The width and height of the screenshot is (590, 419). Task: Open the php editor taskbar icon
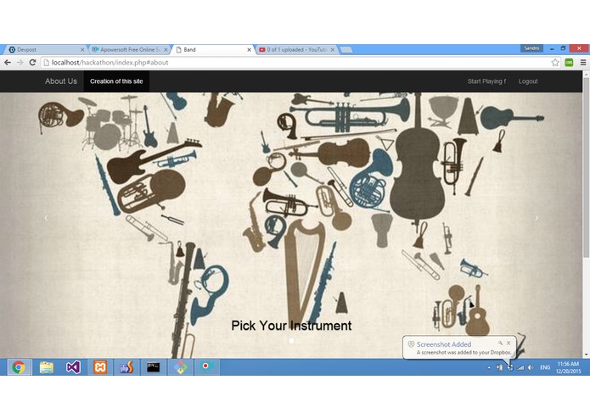tap(126, 367)
